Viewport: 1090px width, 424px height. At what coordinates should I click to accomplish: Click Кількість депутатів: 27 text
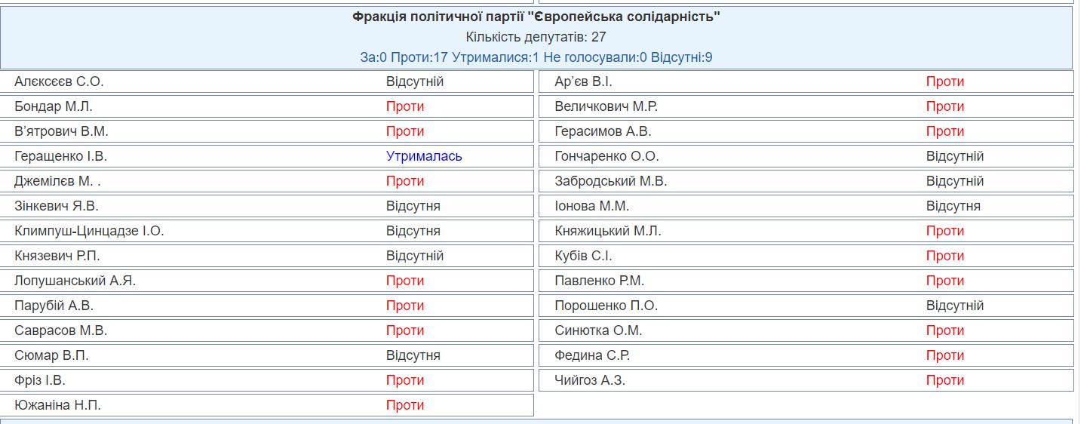(536, 37)
